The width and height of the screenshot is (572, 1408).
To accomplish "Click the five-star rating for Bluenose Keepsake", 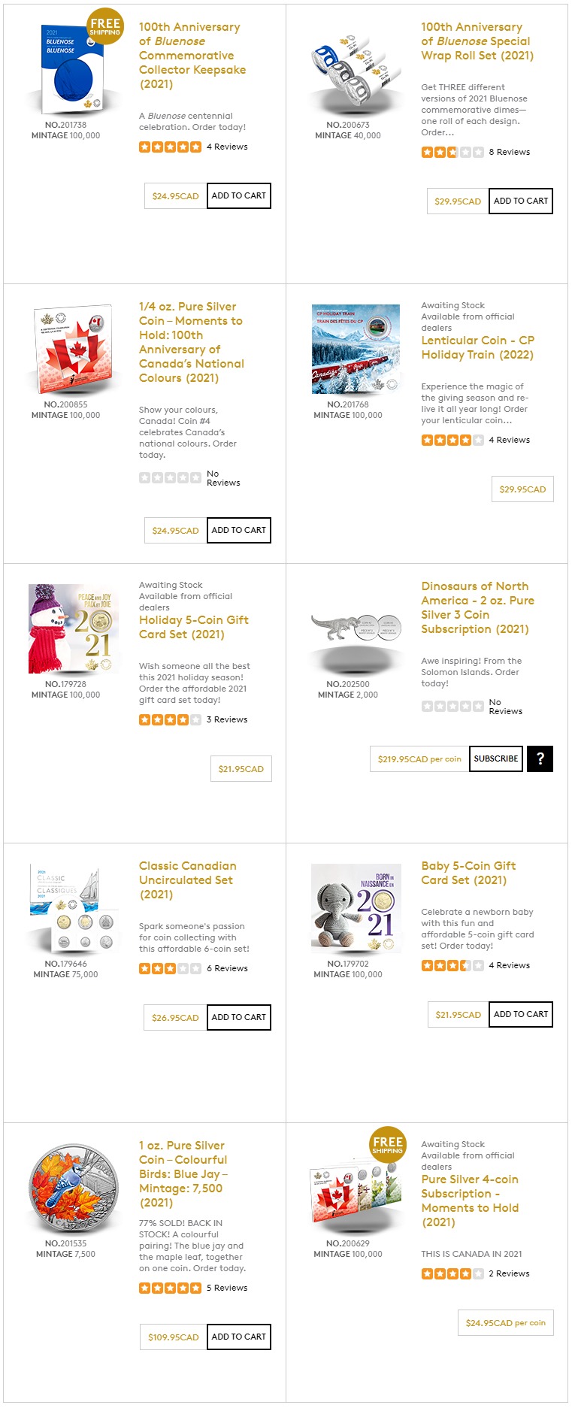I will click(170, 147).
